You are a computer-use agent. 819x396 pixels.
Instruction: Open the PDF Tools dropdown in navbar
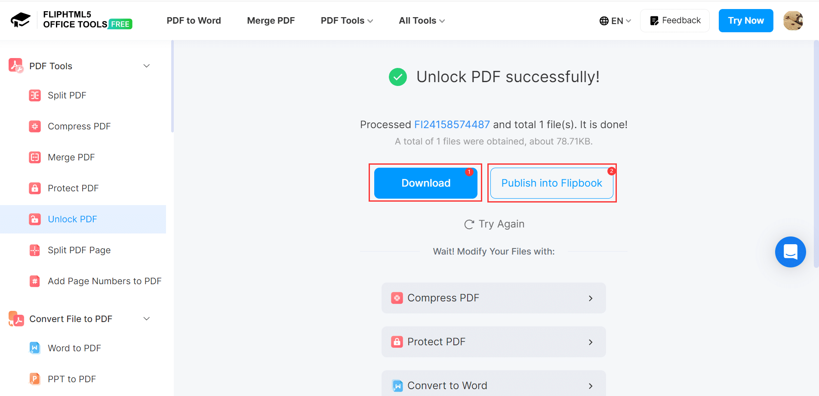coord(347,21)
